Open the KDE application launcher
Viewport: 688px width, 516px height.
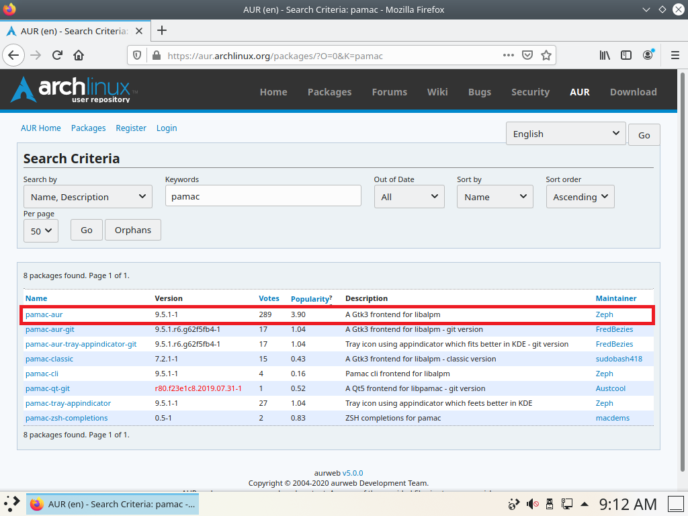[12, 504]
